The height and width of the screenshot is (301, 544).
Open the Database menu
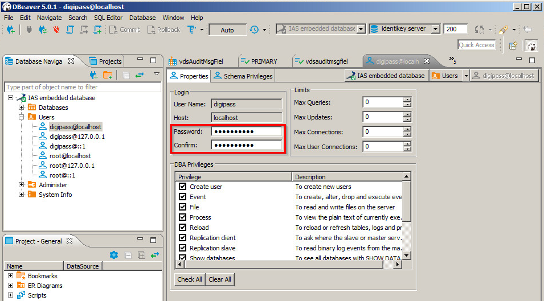click(x=142, y=18)
